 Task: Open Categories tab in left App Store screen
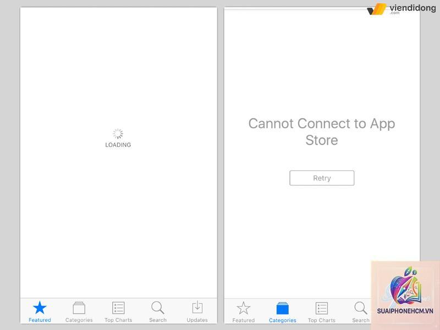click(79, 312)
